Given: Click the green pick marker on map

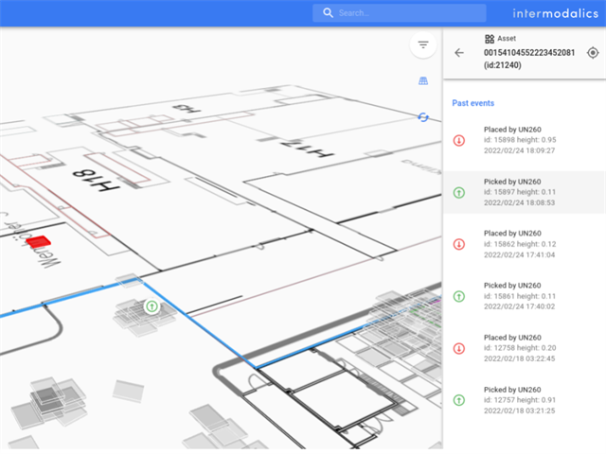Looking at the screenshot, I should [151, 306].
